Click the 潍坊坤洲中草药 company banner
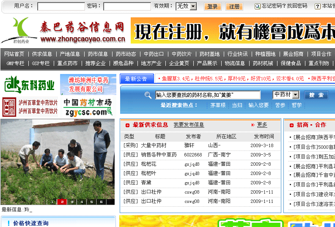 pos(88,85)
